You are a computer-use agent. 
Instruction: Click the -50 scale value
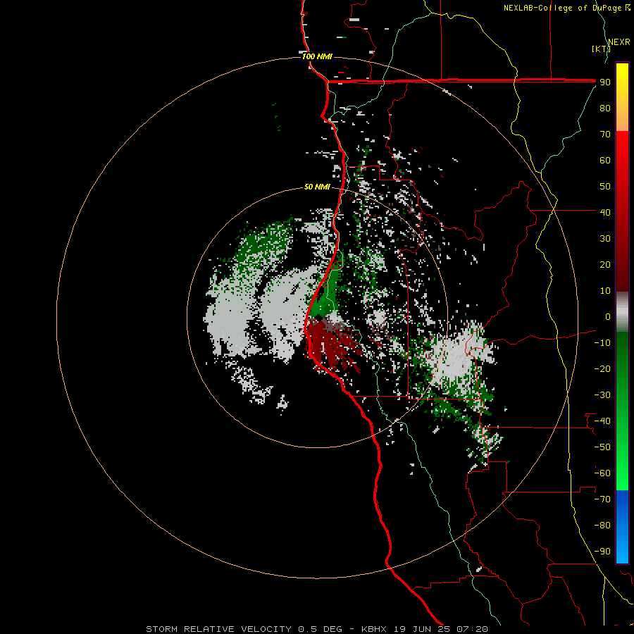tap(602, 447)
